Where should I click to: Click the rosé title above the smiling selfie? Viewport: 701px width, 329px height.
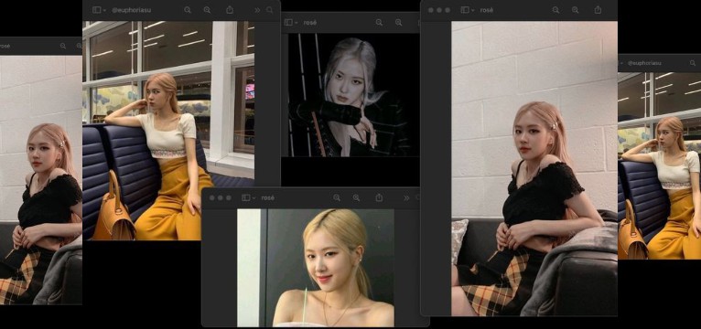[268, 197]
